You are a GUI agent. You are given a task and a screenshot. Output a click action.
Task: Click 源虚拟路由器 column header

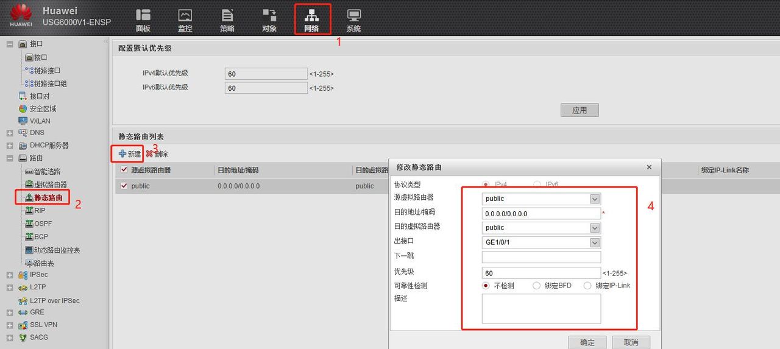coord(151,171)
